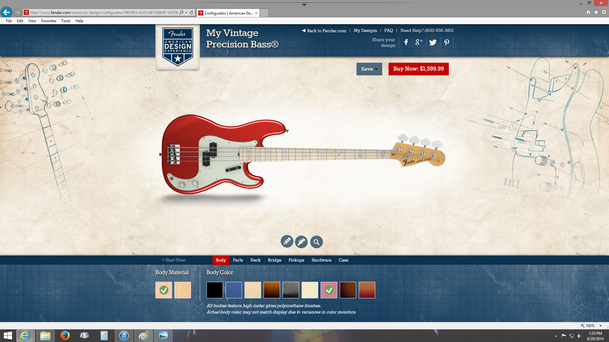
Task: Click the Need Help phone number link
Action: click(427, 31)
